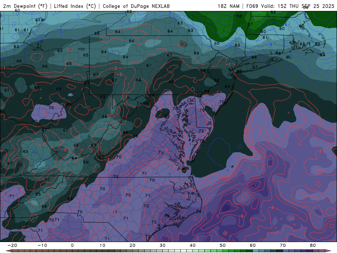Screen dimensions: 337x253
Task: Click the "College of DuPage NEXLAB" header text
Action: pos(136,6)
